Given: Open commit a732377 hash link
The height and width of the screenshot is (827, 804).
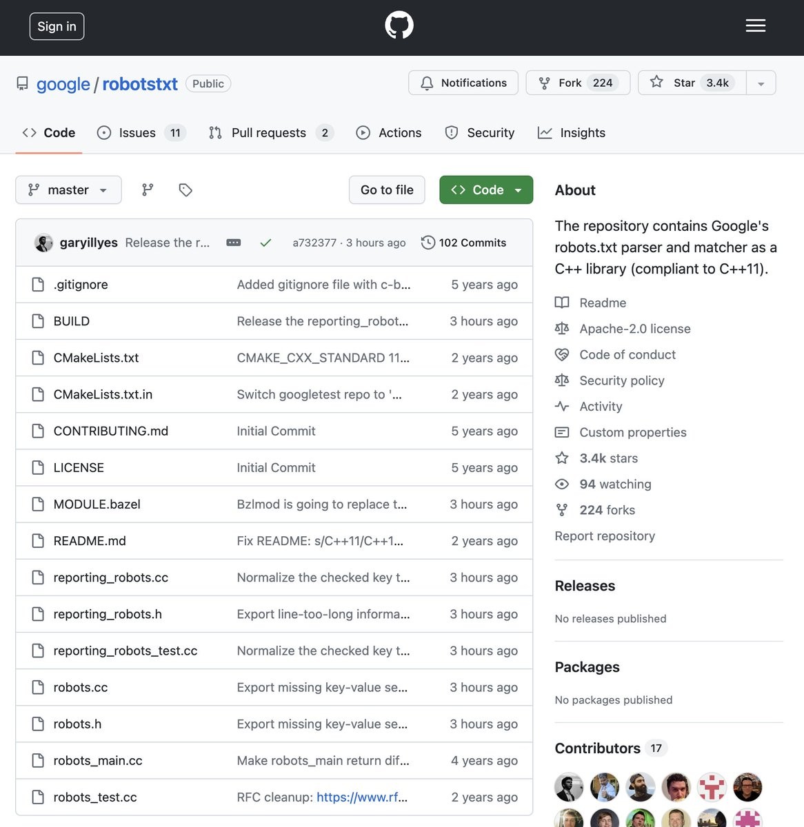Looking at the screenshot, I should coord(314,243).
